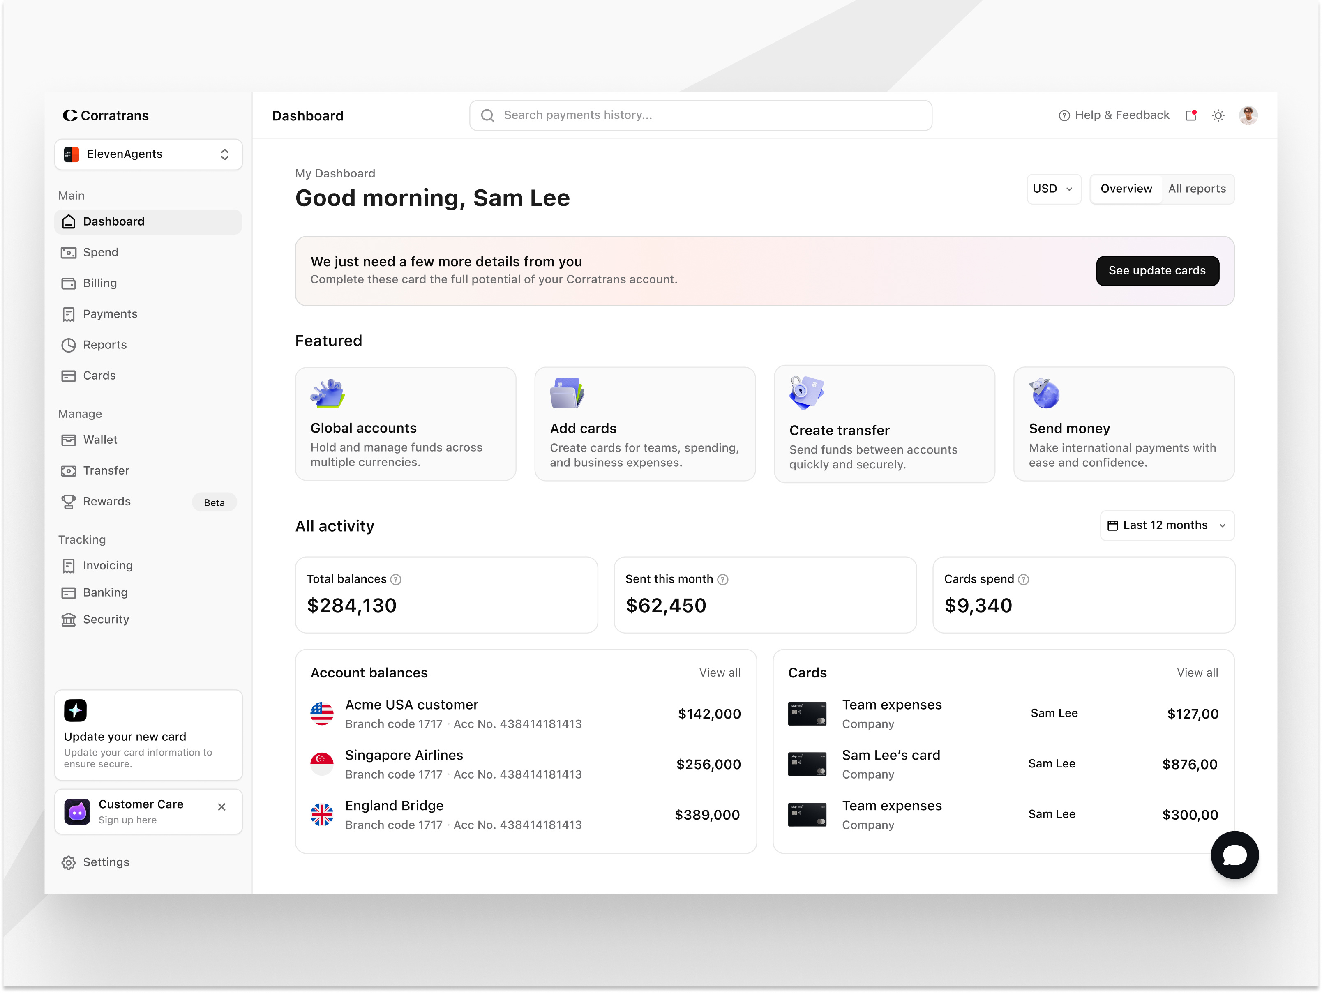This screenshot has height=993, width=1322.
Task: Switch to the All reports tab
Action: pyautogui.click(x=1197, y=189)
